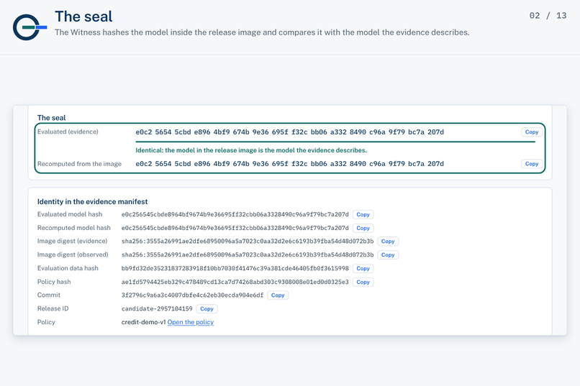The width and height of the screenshot is (580, 386).
Task: Copy the Image digest (observed) value
Action: click(x=388, y=255)
